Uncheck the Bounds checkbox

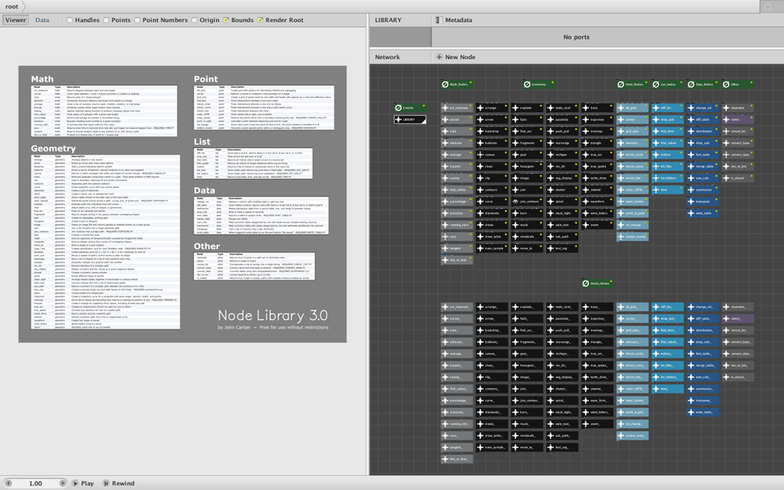226,20
